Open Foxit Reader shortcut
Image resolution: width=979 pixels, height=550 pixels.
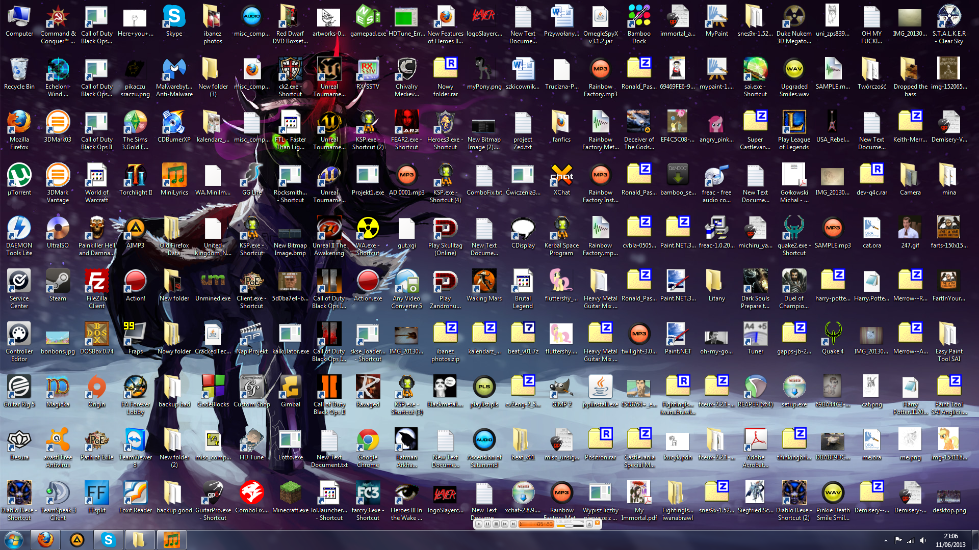click(x=135, y=498)
